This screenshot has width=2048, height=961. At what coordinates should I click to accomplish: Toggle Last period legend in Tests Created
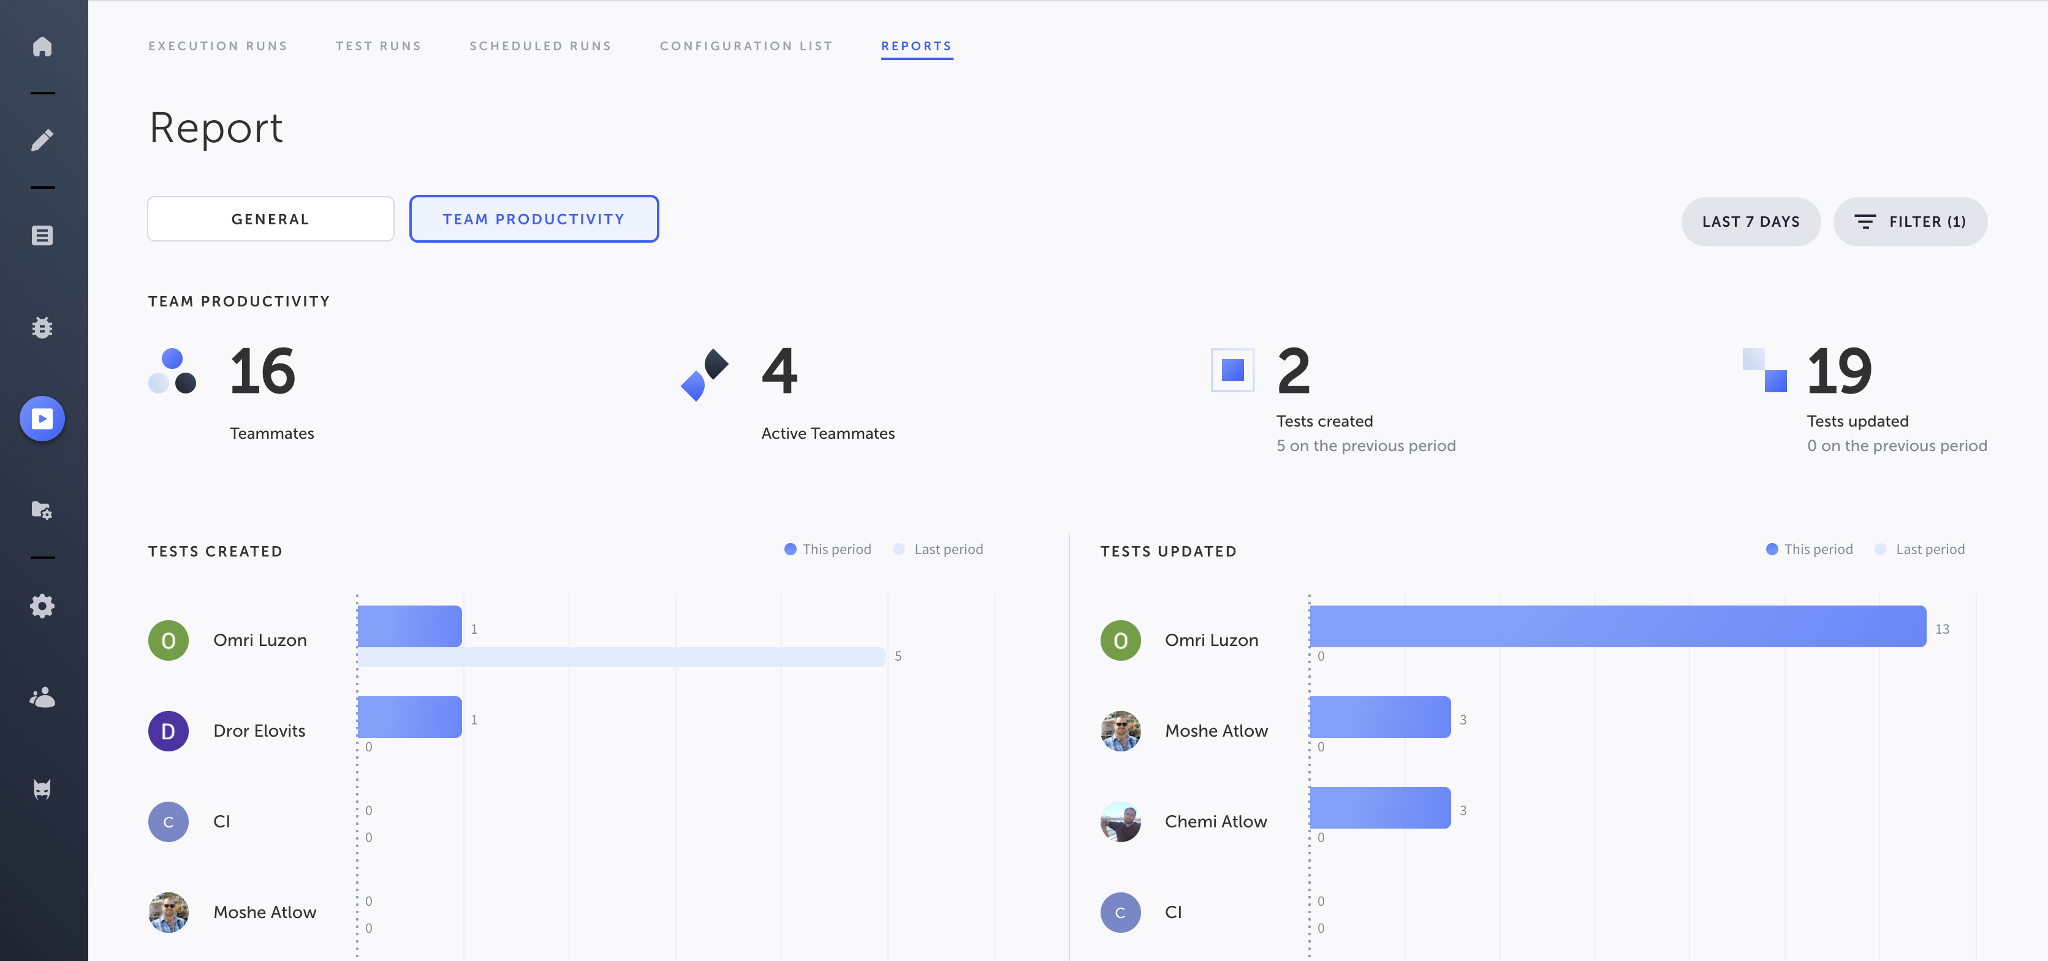pyautogui.click(x=938, y=549)
